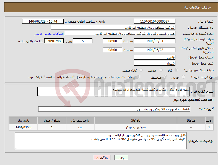
Task: Open the اطلاعات تماس خریدار link
Action: tap(49, 34)
